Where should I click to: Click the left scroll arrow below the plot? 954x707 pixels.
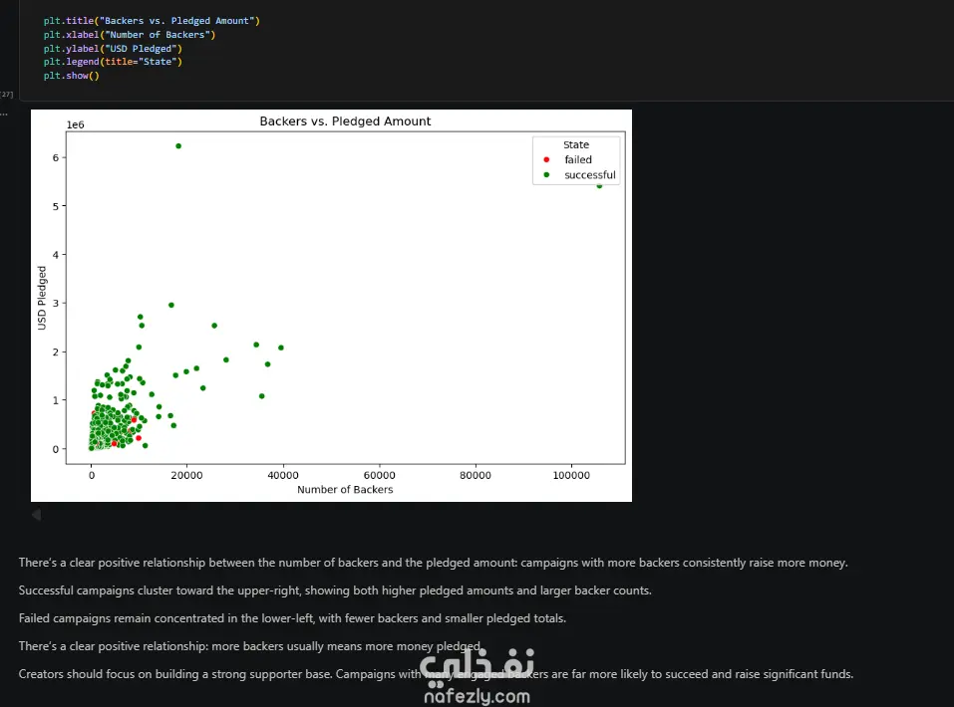[37, 515]
